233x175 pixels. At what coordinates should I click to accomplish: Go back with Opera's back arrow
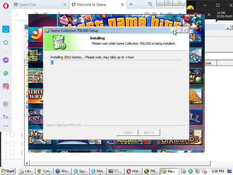pyautogui.click(x=17, y=14)
